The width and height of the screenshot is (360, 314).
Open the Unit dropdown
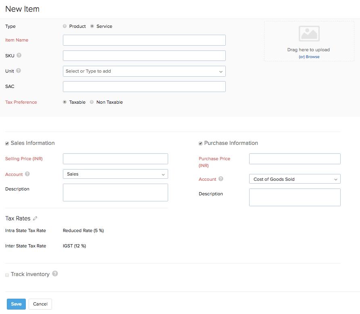(144, 71)
